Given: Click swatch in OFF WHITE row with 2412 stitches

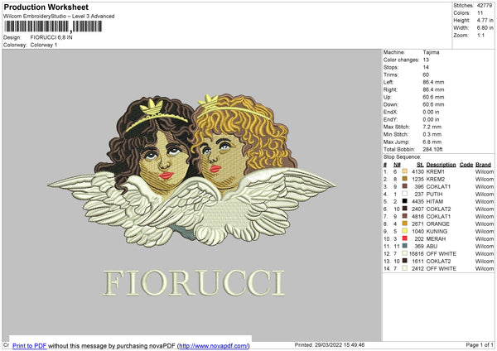Looking at the screenshot, I should click(x=404, y=268).
